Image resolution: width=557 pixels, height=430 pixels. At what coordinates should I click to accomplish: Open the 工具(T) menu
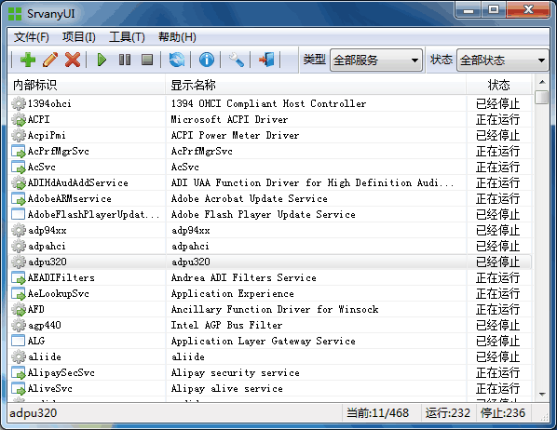coord(127,37)
